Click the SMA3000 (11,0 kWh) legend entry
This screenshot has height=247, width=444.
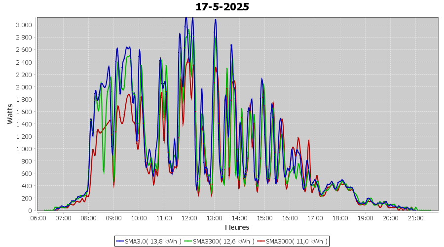click(292, 241)
